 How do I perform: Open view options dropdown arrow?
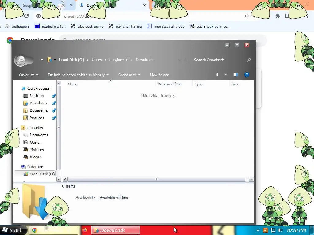[x=225, y=75]
